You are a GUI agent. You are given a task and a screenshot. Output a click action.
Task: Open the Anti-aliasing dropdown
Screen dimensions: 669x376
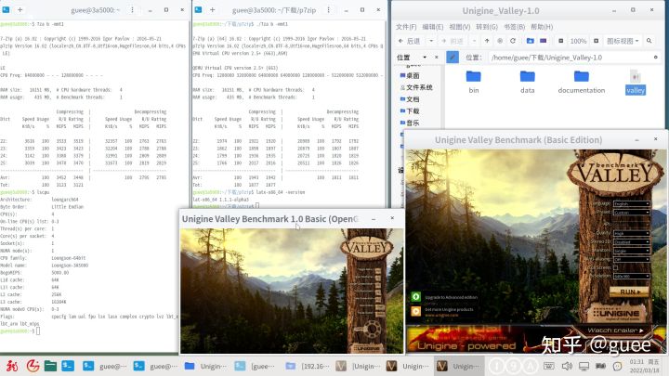coord(632,259)
